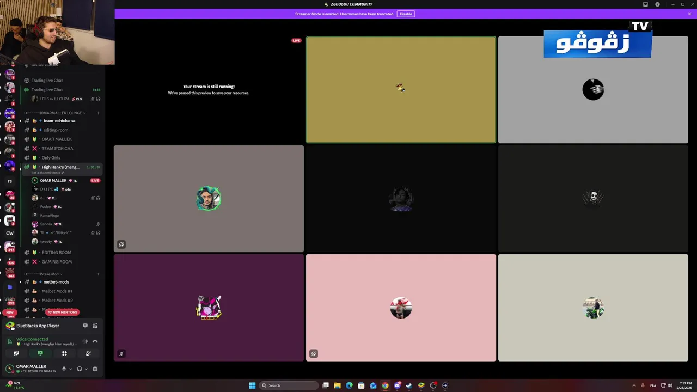This screenshot has height=392, width=697.
Task: Jump to 701 NEW MENTIONS
Action: tap(62, 312)
